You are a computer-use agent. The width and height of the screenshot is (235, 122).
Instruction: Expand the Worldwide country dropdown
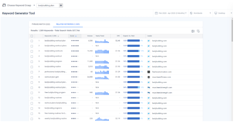[200, 13]
